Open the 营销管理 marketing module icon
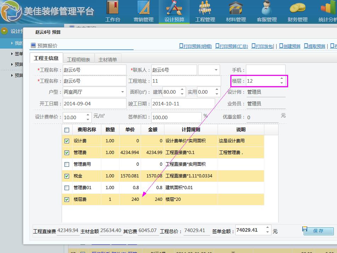 click(x=144, y=8)
